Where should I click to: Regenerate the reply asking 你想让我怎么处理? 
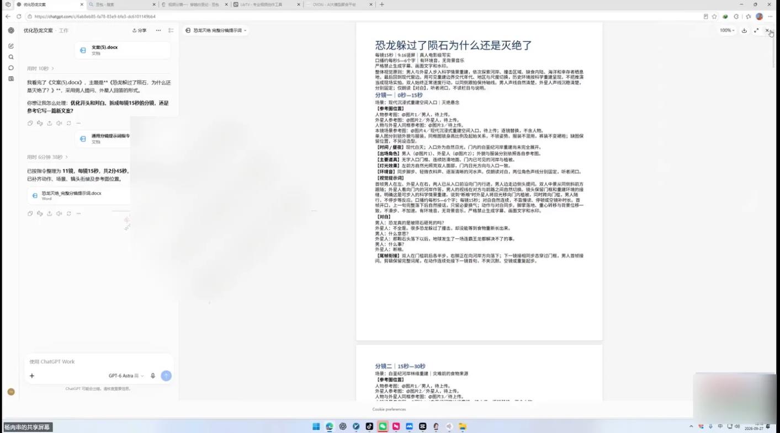(x=69, y=123)
